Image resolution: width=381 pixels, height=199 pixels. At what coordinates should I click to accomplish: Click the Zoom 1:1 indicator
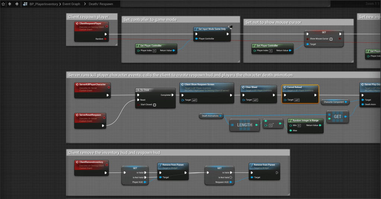pos(373,4)
